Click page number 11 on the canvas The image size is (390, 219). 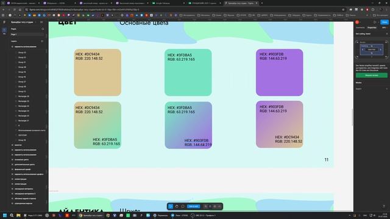click(327, 159)
